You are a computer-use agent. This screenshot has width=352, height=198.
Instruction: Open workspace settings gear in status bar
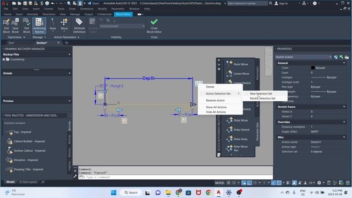point(319,183)
